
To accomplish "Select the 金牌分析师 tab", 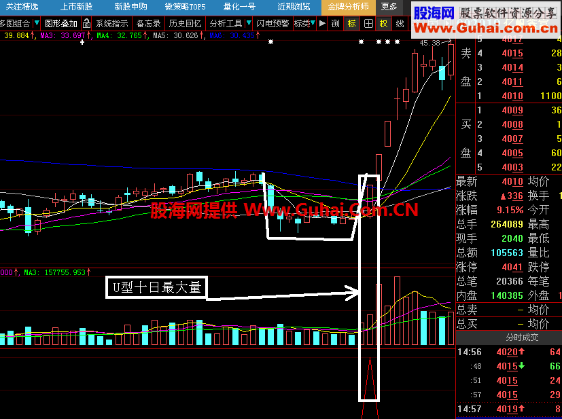I will coord(349,7).
